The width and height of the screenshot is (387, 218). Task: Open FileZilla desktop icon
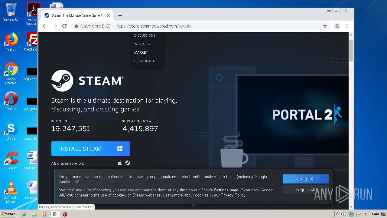[31, 42]
